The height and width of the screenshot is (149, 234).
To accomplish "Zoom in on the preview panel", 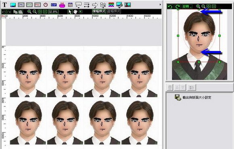I will (x=198, y=6).
